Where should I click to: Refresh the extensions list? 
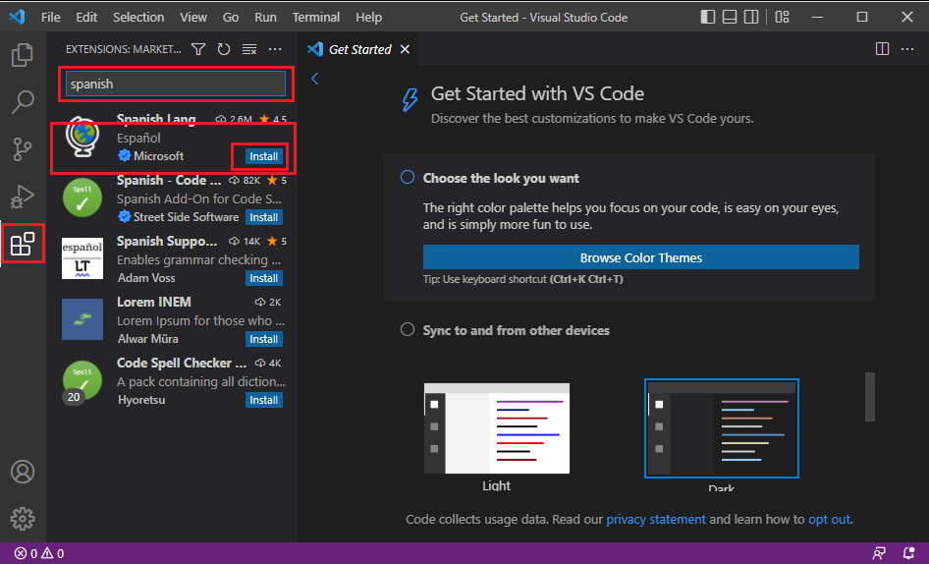(x=223, y=49)
